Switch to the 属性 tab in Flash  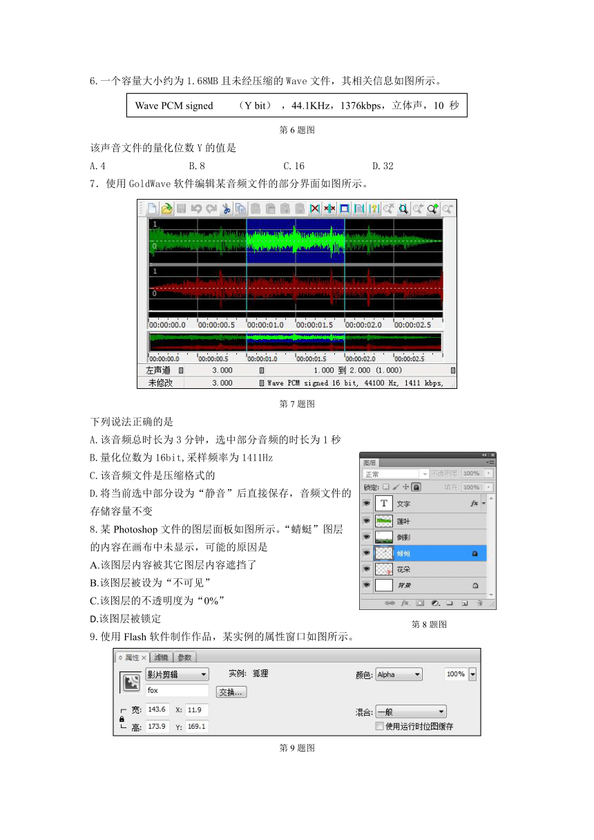pos(131,657)
